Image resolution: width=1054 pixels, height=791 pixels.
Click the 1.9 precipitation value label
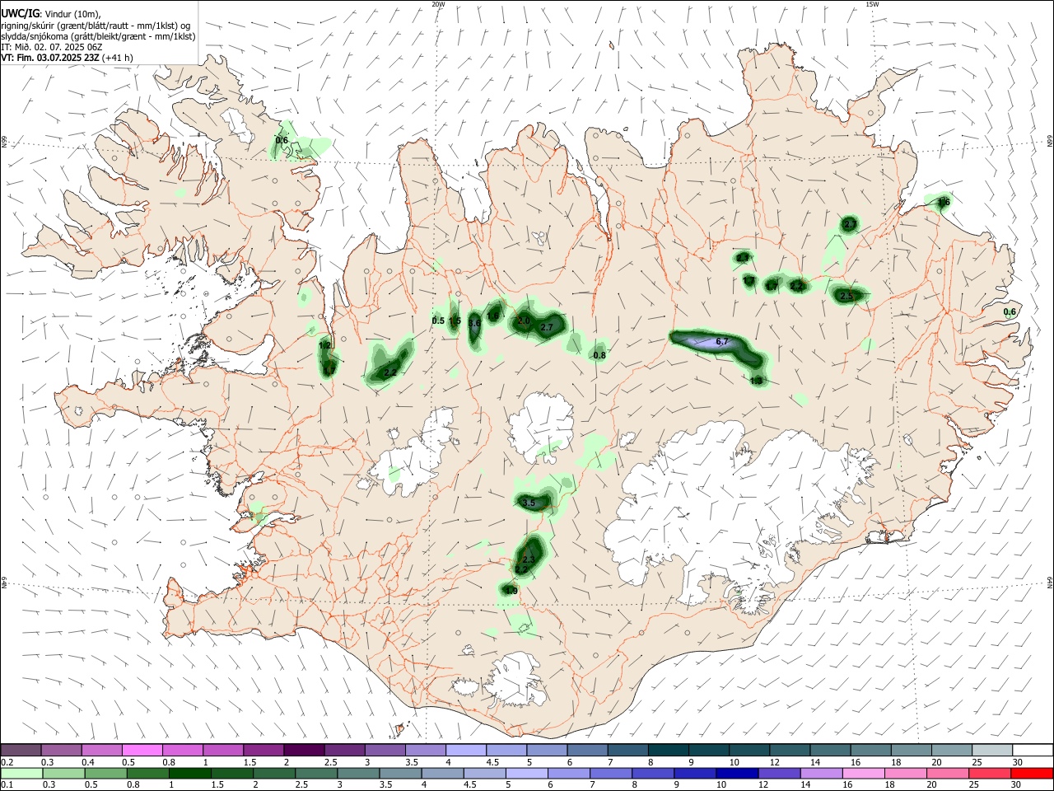click(511, 591)
